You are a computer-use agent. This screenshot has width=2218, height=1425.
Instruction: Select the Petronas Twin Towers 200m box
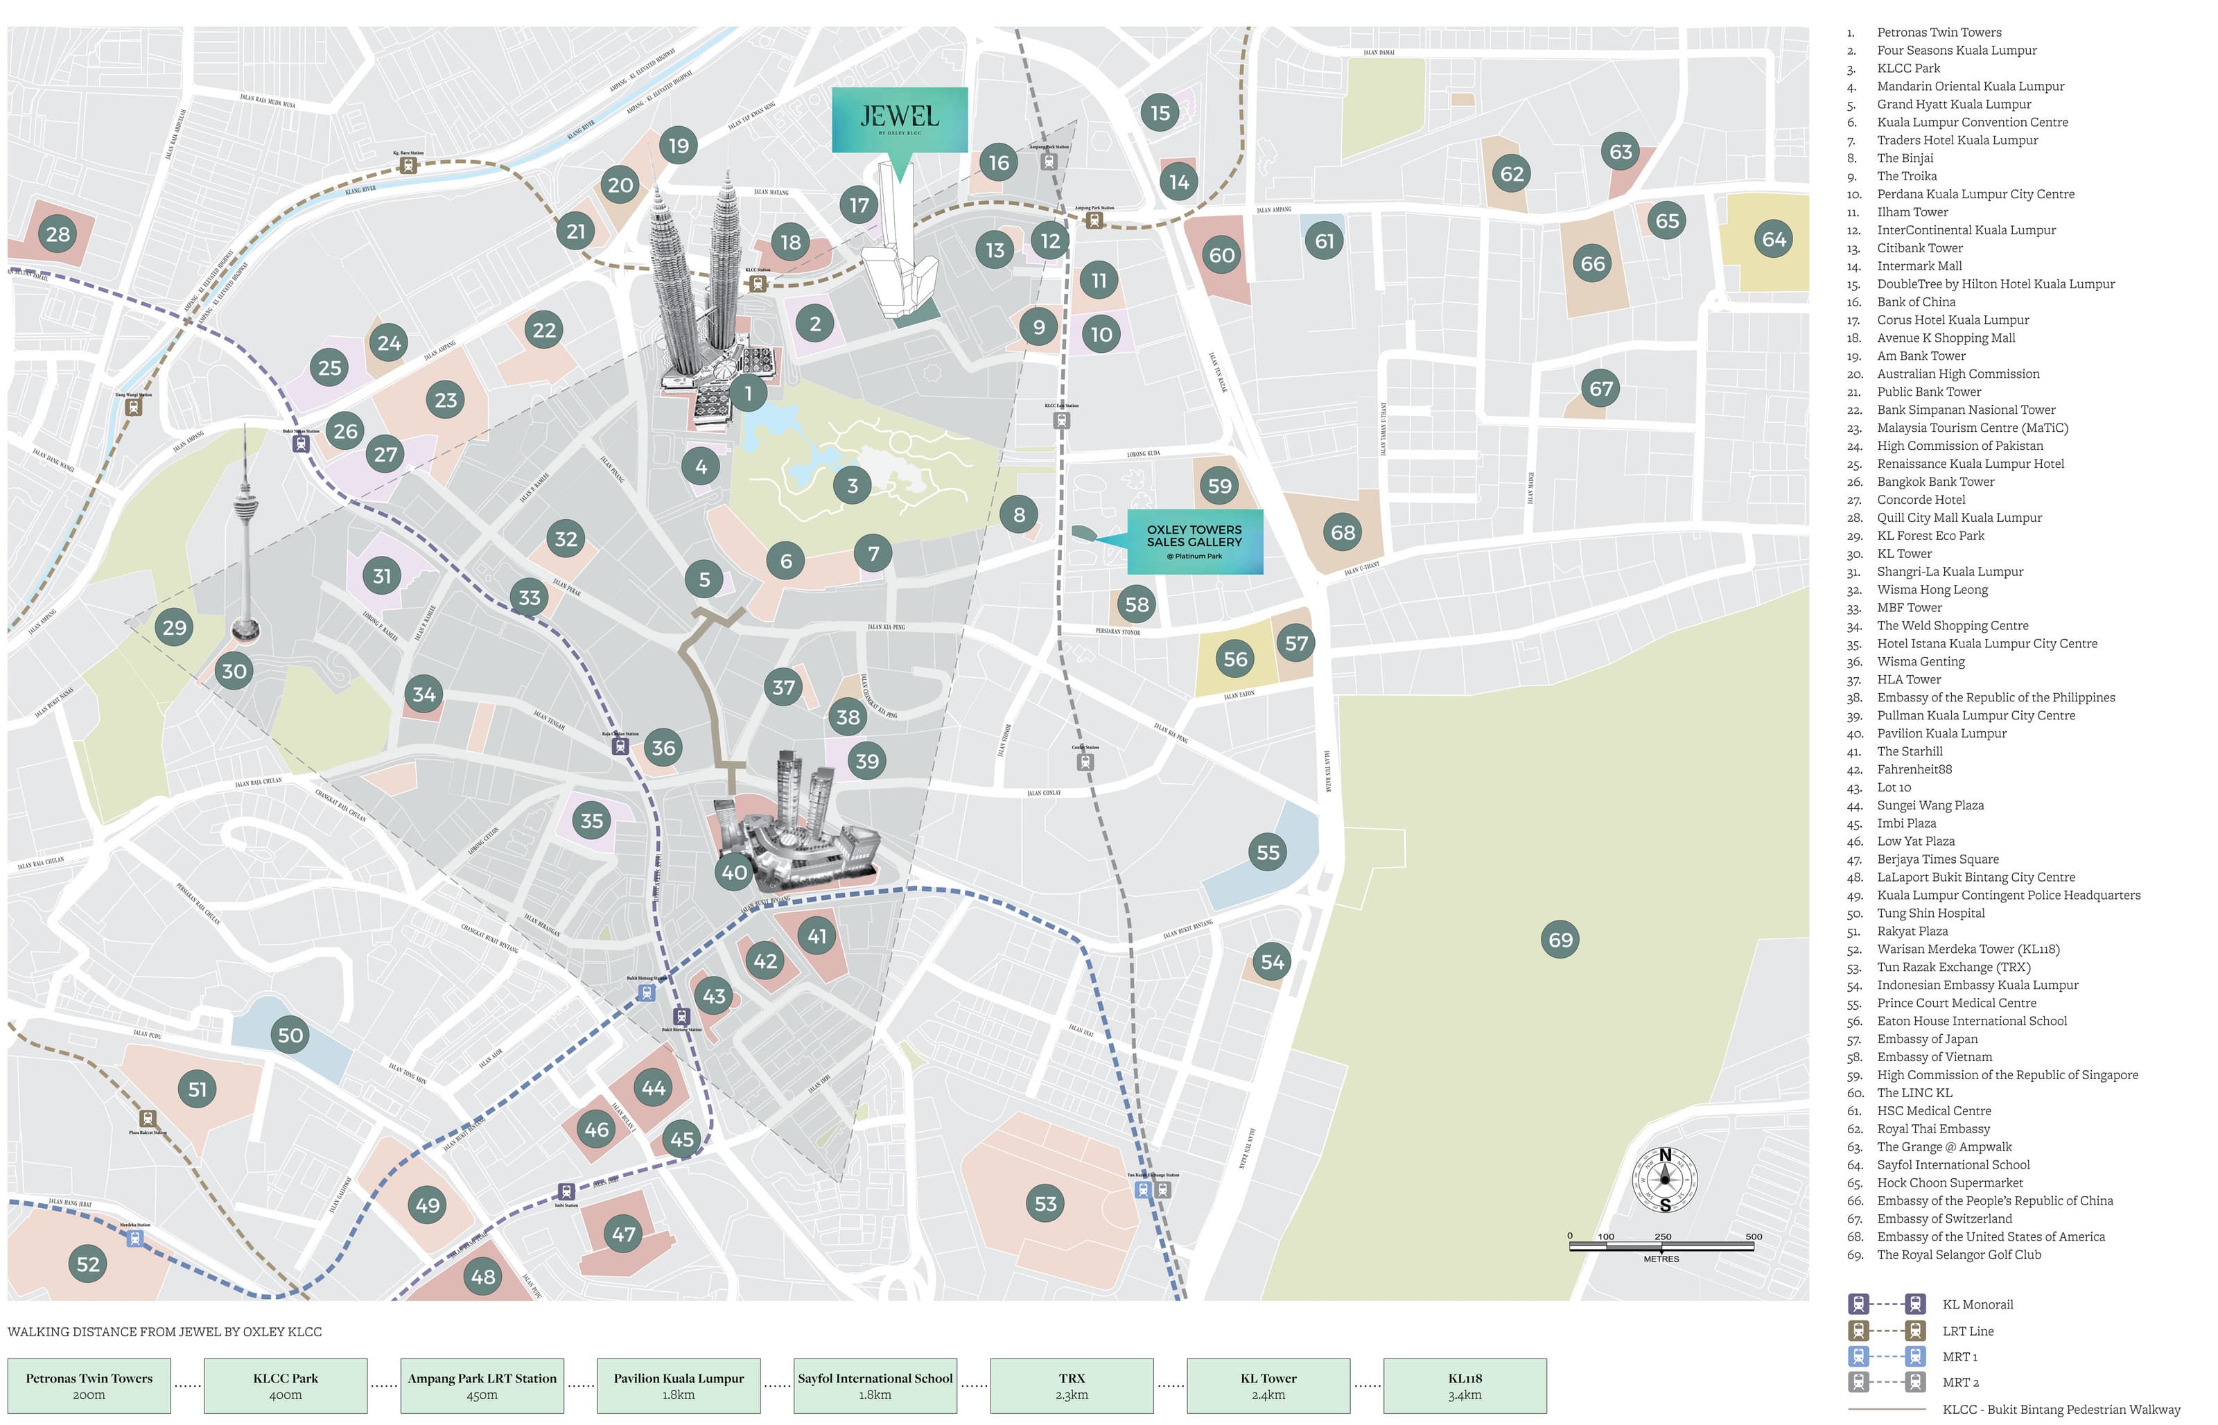click(x=89, y=1385)
